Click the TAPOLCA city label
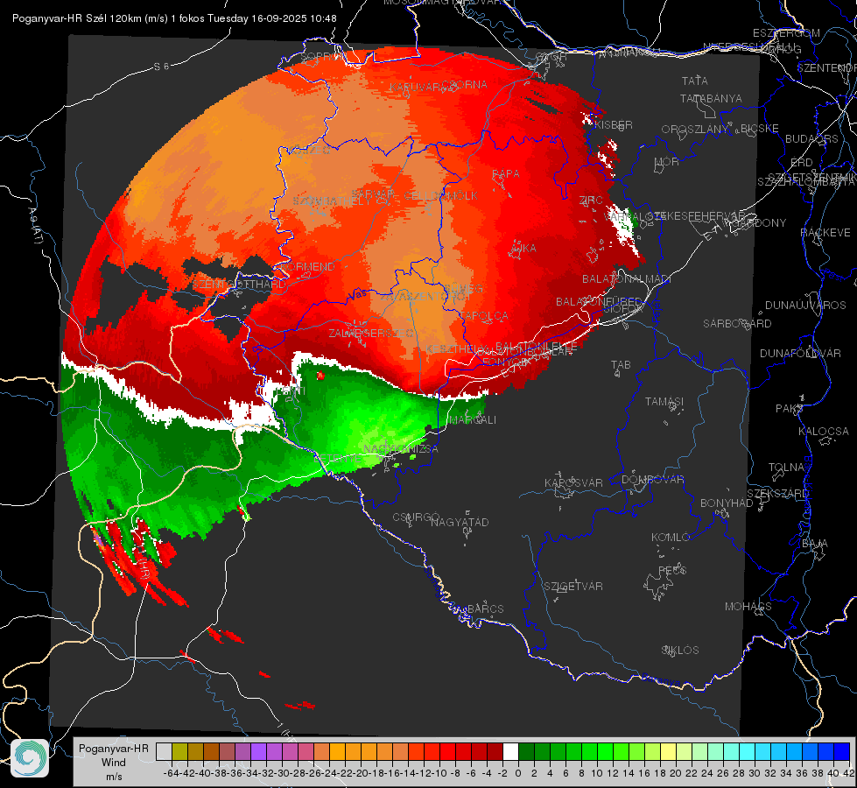Screen dimensions: 857x788 tap(484, 316)
